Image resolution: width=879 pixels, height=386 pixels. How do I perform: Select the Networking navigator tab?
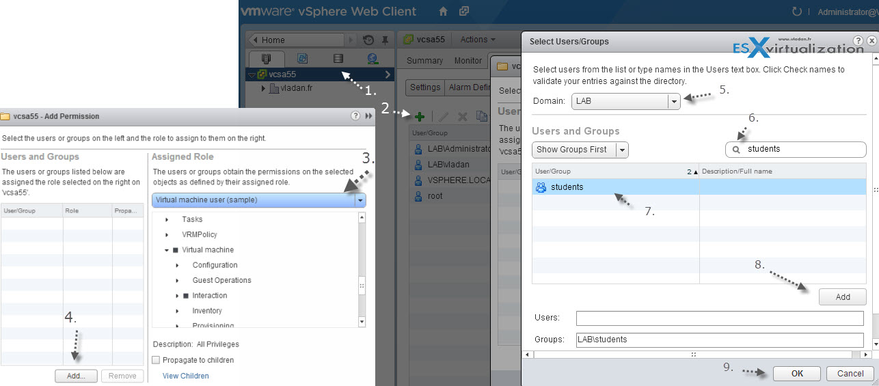pyautogui.click(x=373, y=59)
